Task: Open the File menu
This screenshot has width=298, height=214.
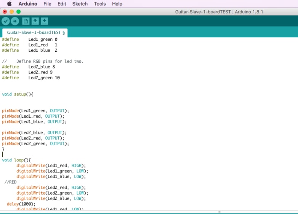Action: [47, 4]
